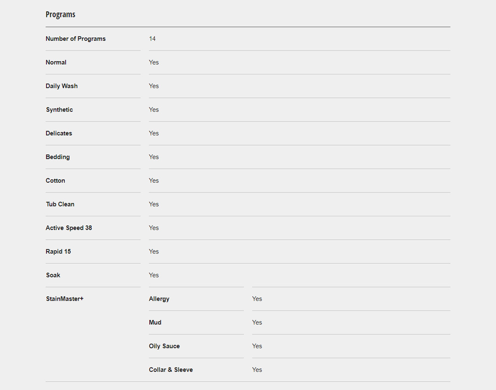496x390 pixels.
Task: Click the Collar & Sleeve label
Action: 170,370
